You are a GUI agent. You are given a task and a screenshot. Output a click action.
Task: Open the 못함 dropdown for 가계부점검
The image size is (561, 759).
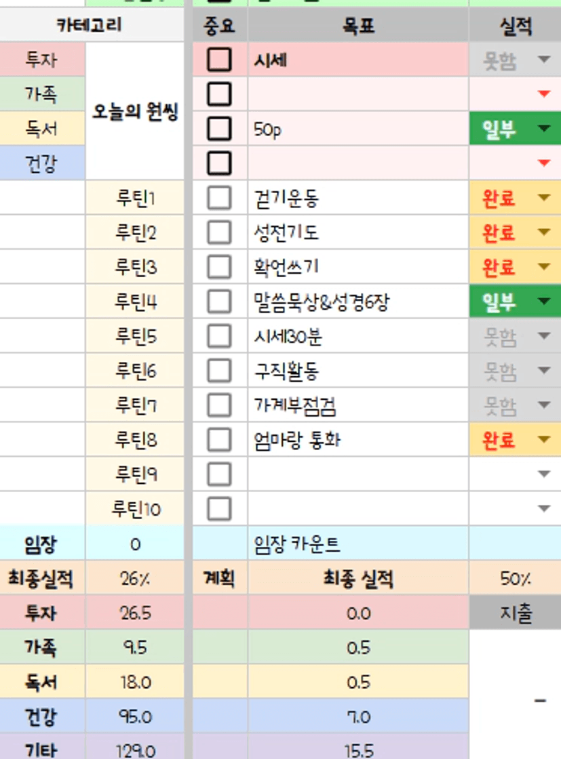click(x=543, y=405)
